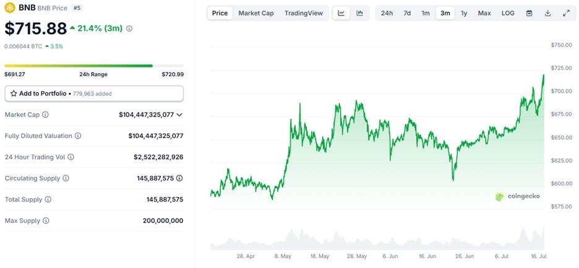The width and height of the screenshot is (579, 268).
Task: Download the chart data
Action: coord(547,13)
